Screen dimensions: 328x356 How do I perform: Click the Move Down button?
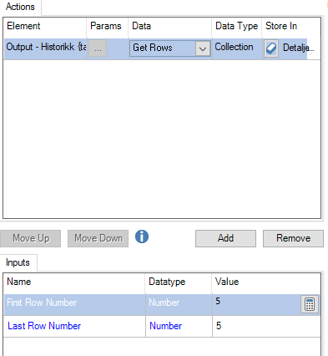click(x=98, y=238)
